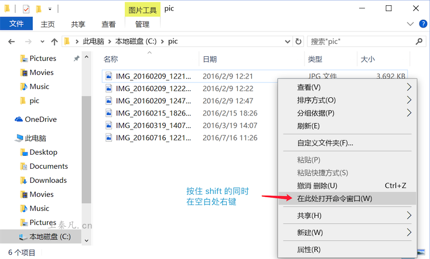430x259 pixels.
Task: Select the 图片工具 contextual tab header
Action: click(x=142, y=10)
